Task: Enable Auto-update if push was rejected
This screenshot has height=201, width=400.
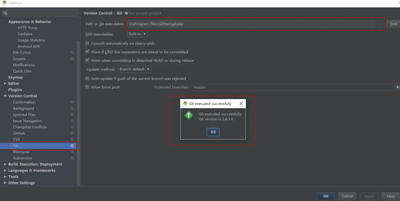Action: (x=87, y=78)
